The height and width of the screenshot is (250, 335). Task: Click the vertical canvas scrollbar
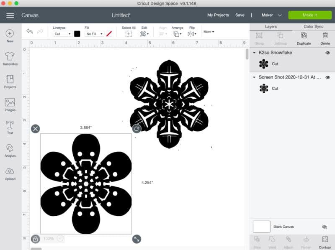coord(247,54)
